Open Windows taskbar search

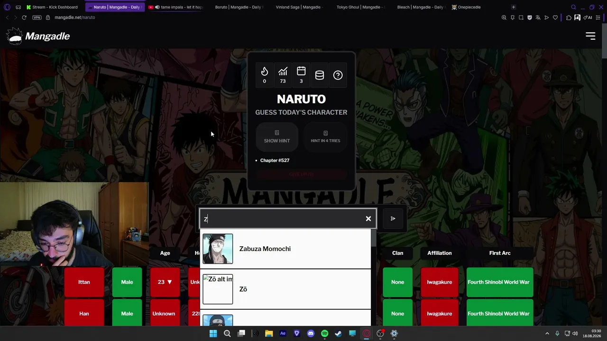point(227,333)
